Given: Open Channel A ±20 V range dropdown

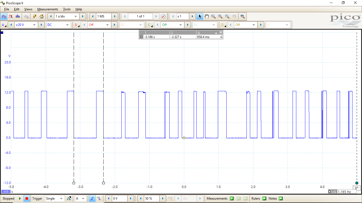Looking at the screenshot, I should pyautogui.click(x=34, y=25).
